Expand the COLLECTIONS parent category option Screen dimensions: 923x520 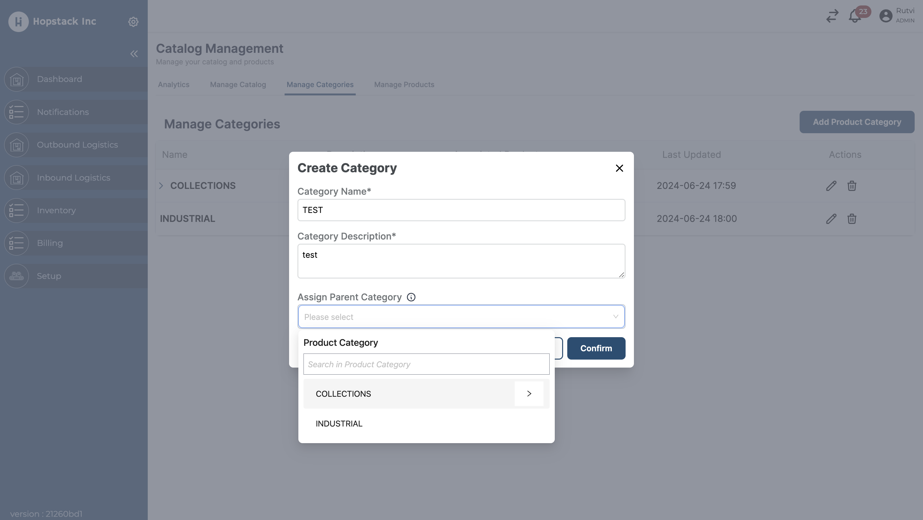[529, 393]
